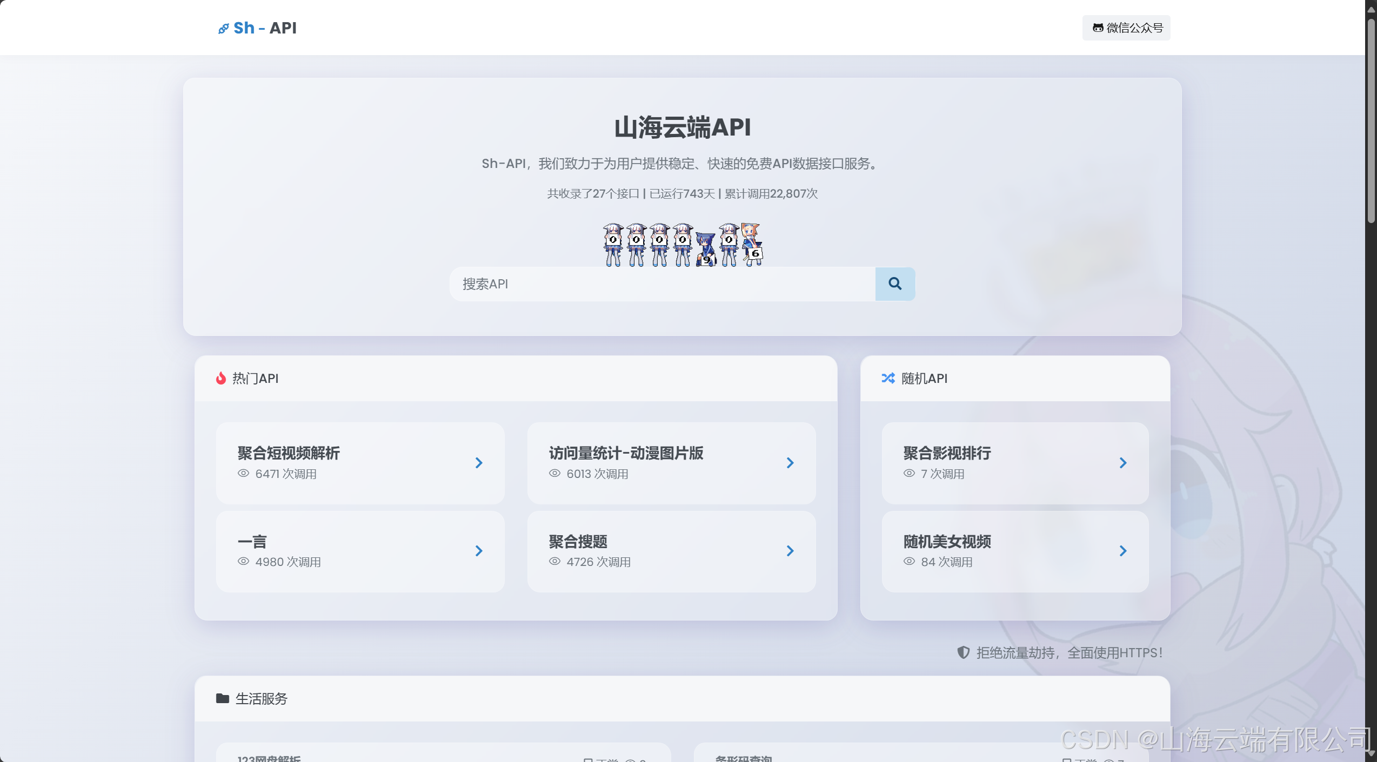Click the flame icon beside 热门API
This screenshot has height=762, width=1377.
(x=220, y=378)
